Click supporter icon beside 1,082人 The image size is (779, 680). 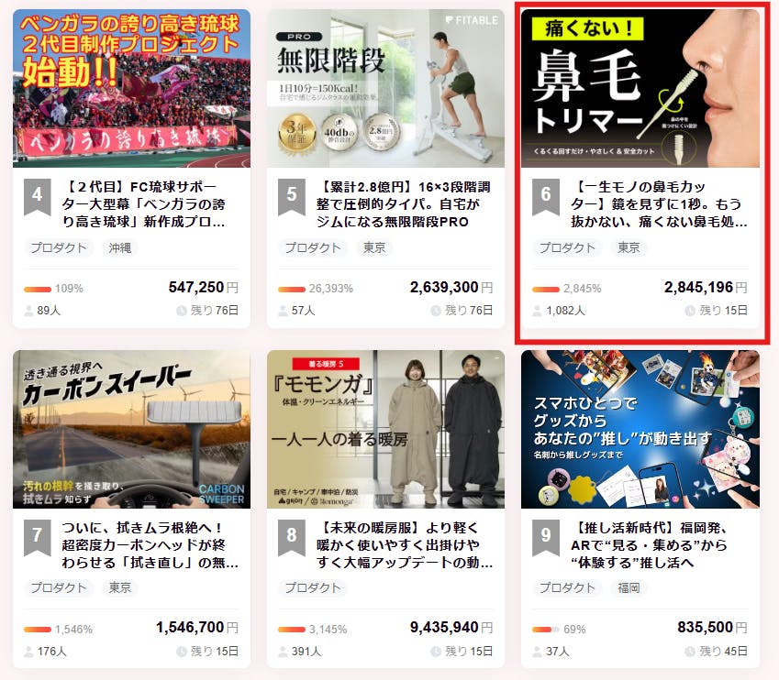click(x=537, y=311)
